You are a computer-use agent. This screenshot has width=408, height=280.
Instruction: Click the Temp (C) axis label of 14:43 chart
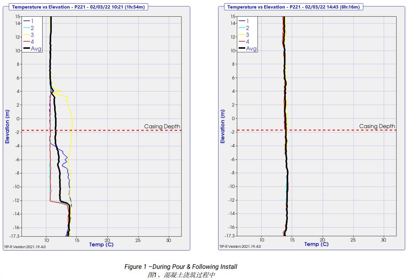click(316, 244)
